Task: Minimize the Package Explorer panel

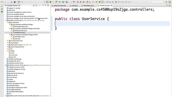Action: (45, 5)
